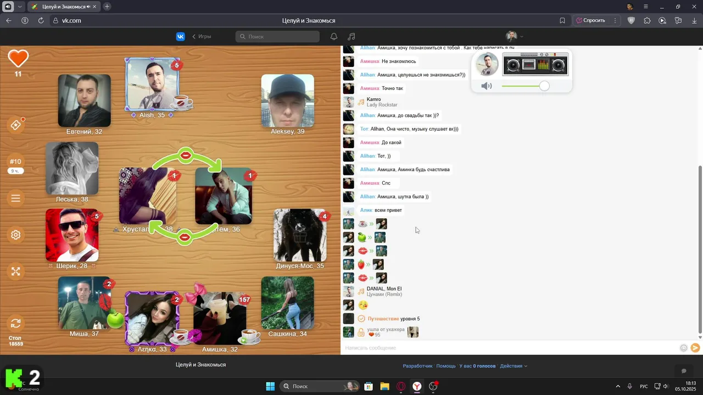Click the music note icon next to Kamro

click(x=361, y=102)
